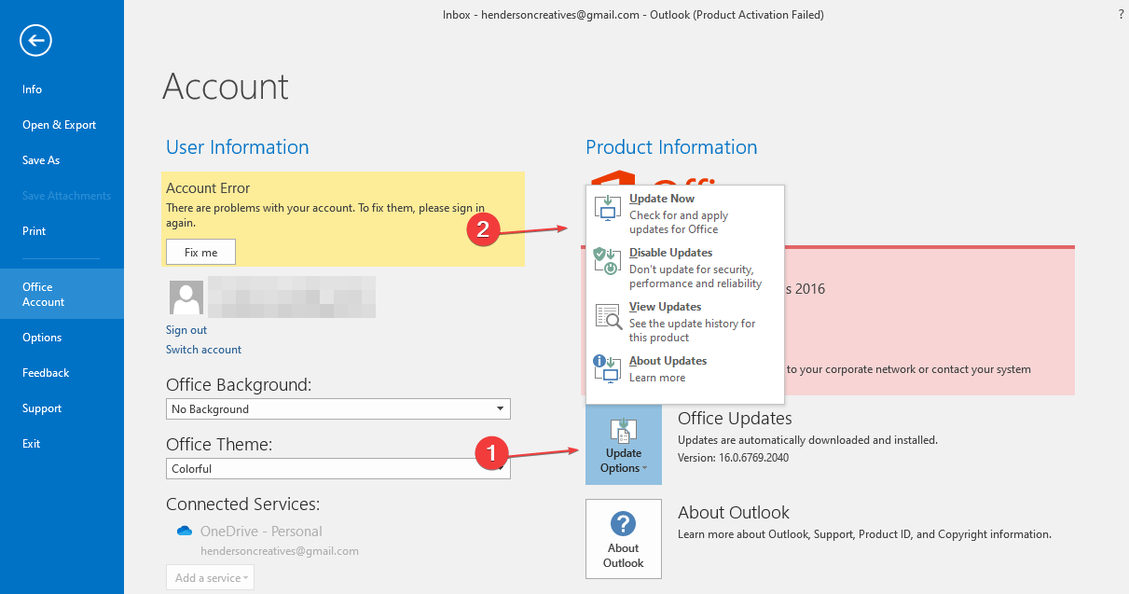
Task: Select Update Now from the menu
Action: point(685,214)
